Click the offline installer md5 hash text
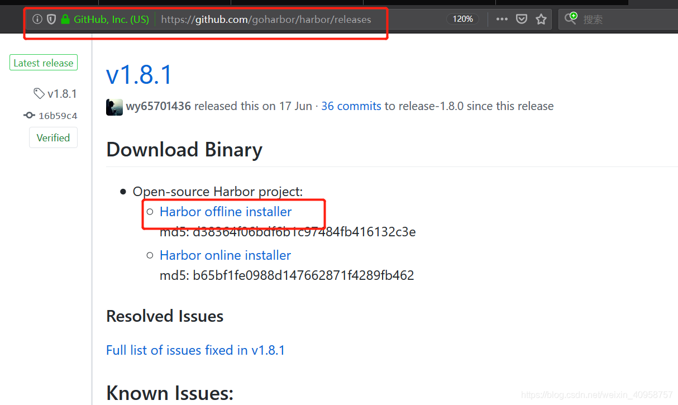The image size is (678, 405). [288, 232]
